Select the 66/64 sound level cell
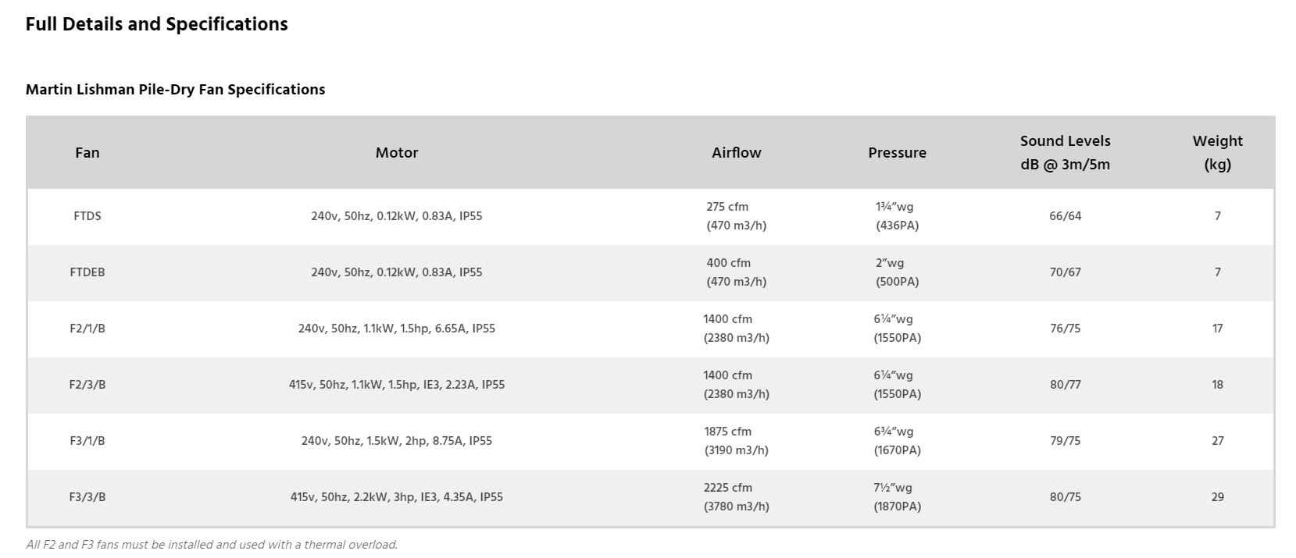Viewport: 1296px width, 558px height. 1065,216
